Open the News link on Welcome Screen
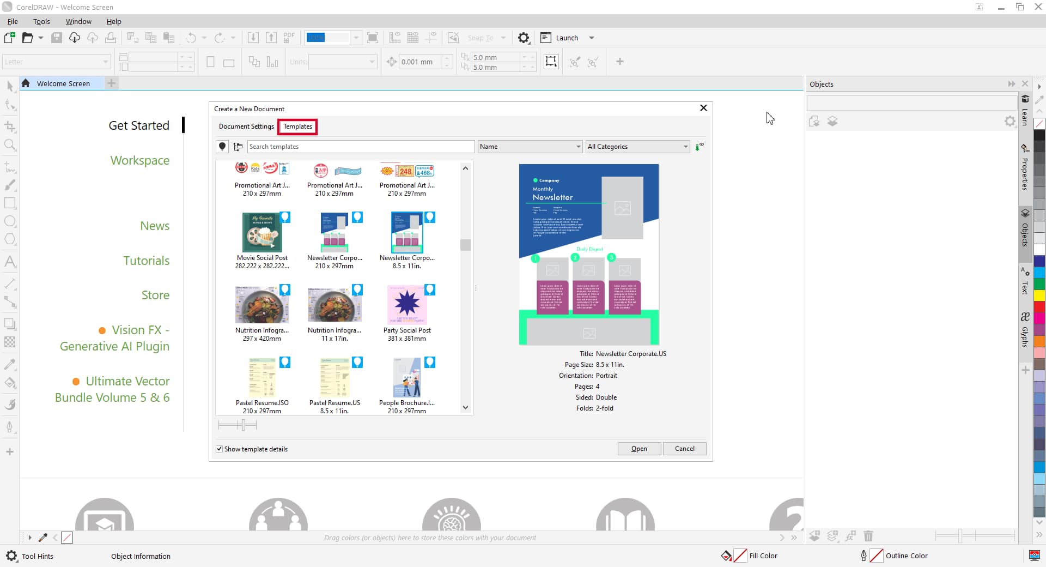Image resolution: width=1046 pixels, height=567 pixels. [155, 226]
